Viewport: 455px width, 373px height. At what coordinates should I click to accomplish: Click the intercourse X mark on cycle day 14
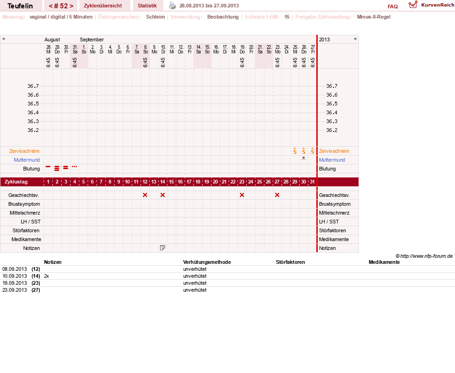coord(162,195)
